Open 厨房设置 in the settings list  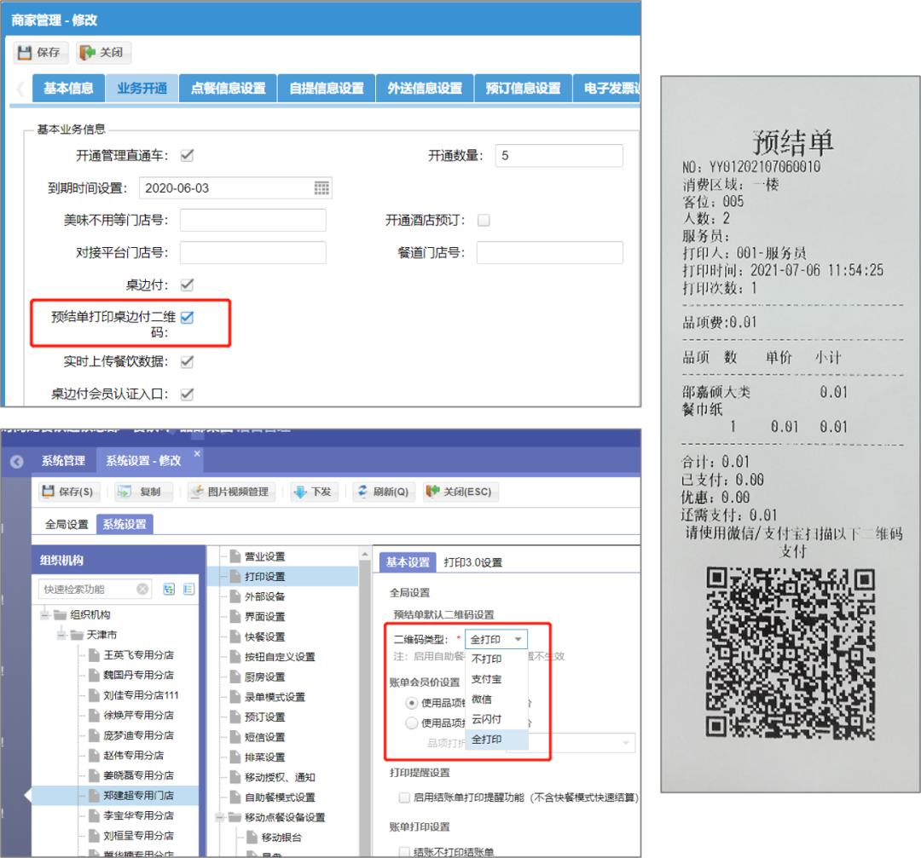point(264,677)
